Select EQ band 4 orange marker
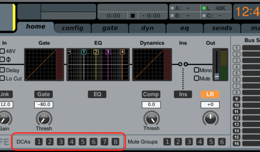Image resolution: width=260 pixels, height=152 pixels. pyautogui.click(x=122, y=52)
